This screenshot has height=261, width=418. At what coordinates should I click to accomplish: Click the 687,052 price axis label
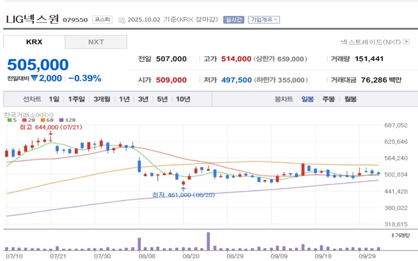tap(396, 125)
